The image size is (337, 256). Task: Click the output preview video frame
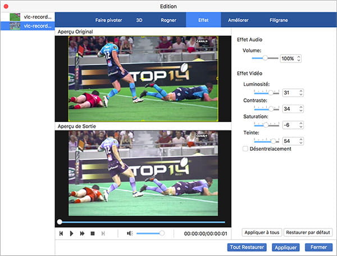pos(143,173)
